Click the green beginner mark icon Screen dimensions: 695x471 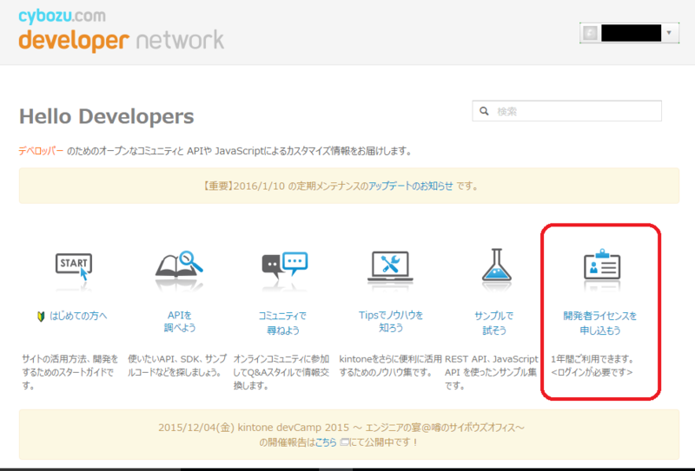41,317
